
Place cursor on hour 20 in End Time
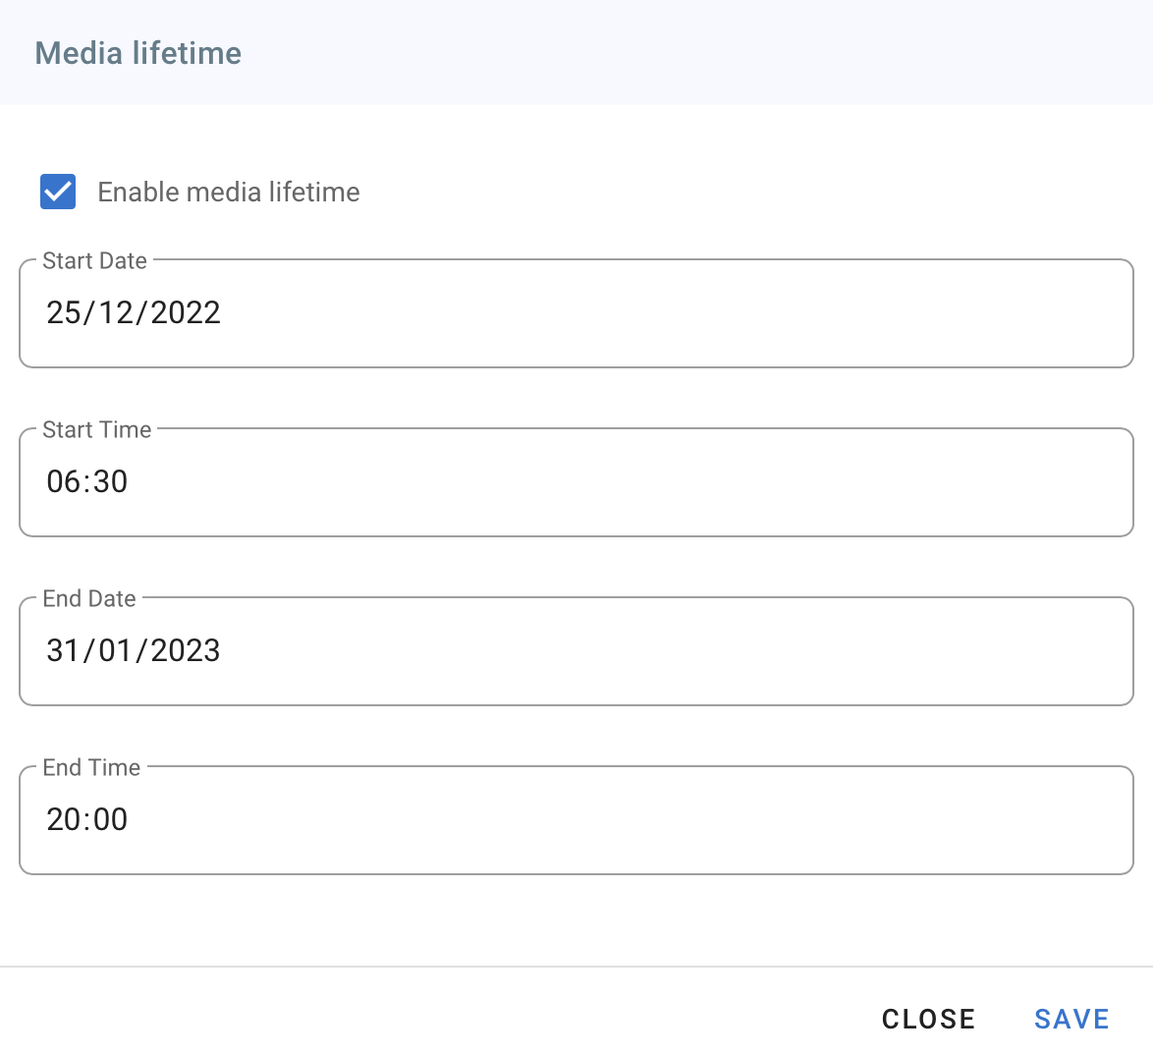pos(62,820)
